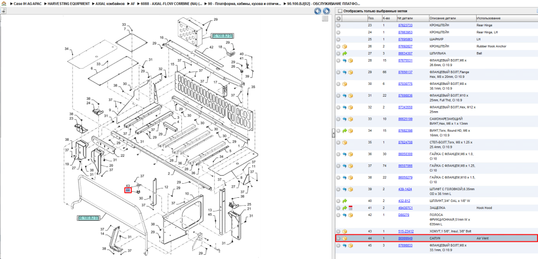The image size is (538, 259).
Task: Select 'ШПИЛЬКА' description in row 27
Action: [437, 53]
